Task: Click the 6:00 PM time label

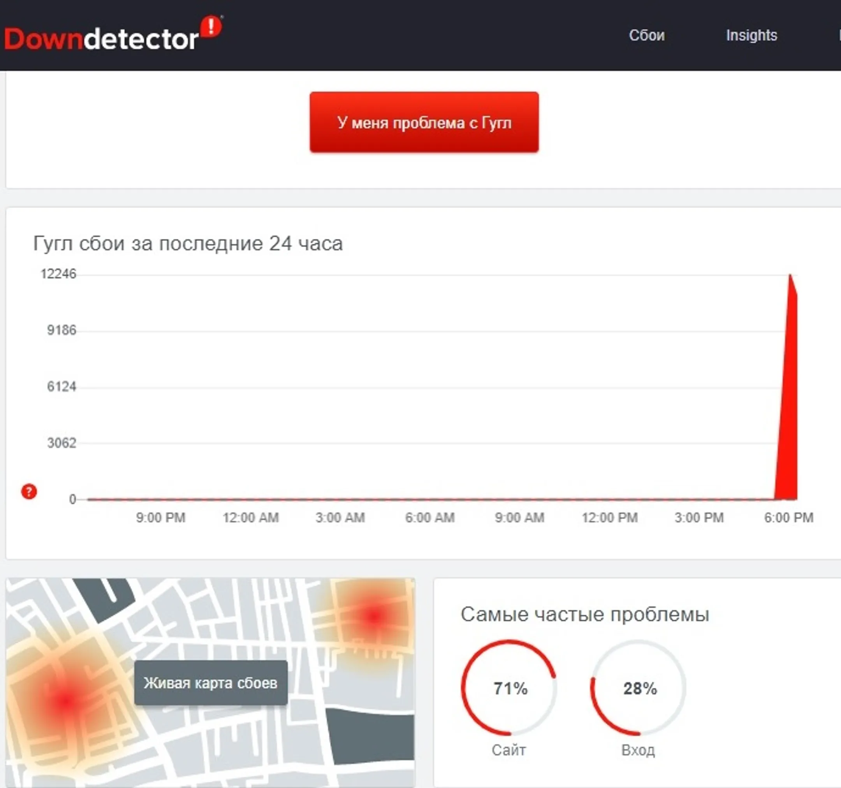Action: (789, 518)
